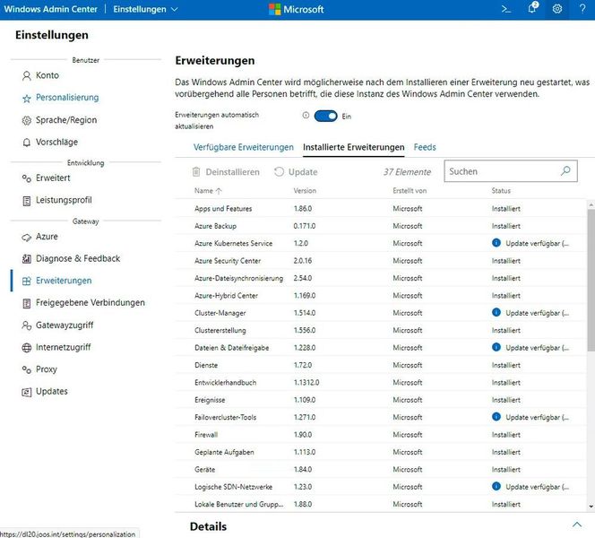The width and height of the screenshot is (595, 538).
Task: Switch to Verfügbare Erweiterungen tab
Action: click(243, 147)
